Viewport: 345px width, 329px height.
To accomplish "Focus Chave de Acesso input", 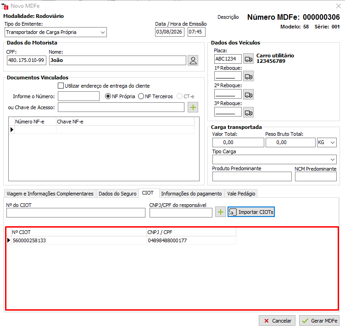I will 121,107.
